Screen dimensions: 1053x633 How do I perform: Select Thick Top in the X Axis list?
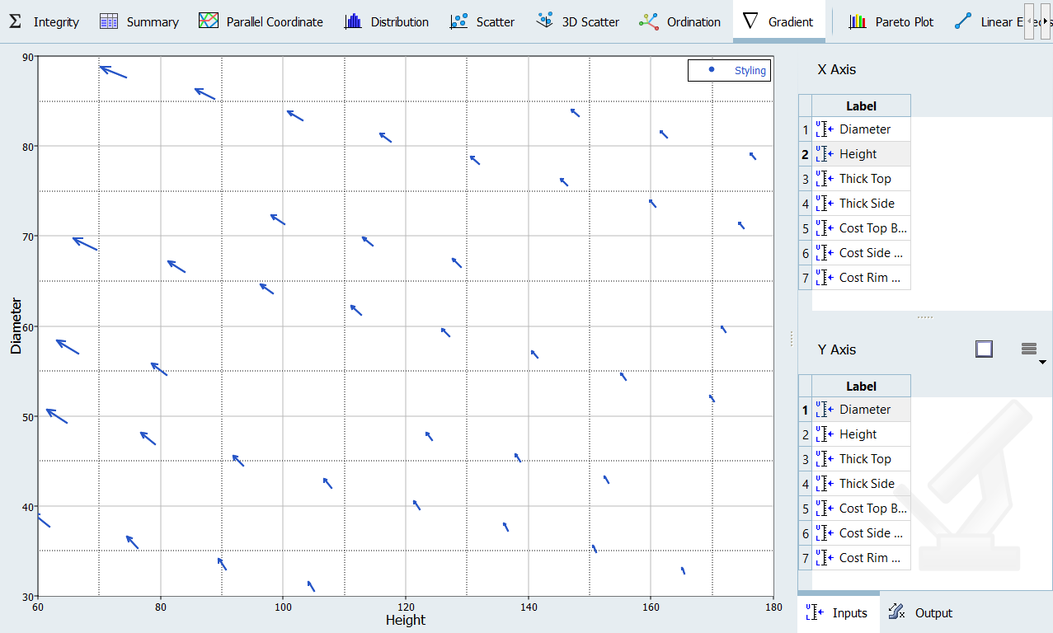(x=864, y=179)
